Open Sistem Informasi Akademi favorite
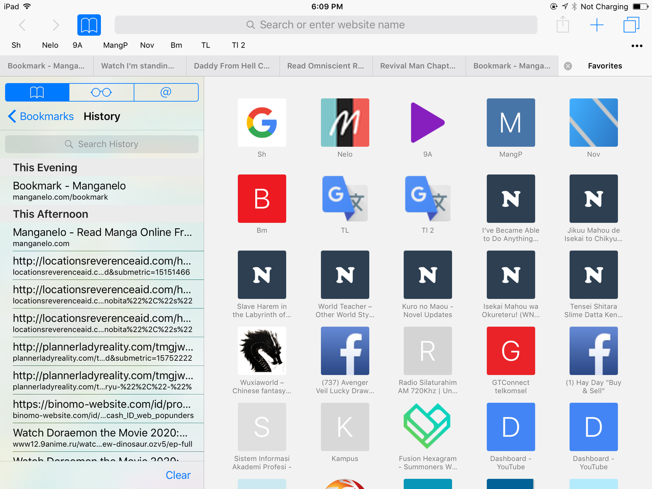The height and width of the screenshot is (489, 652). [x=262, y=427]
